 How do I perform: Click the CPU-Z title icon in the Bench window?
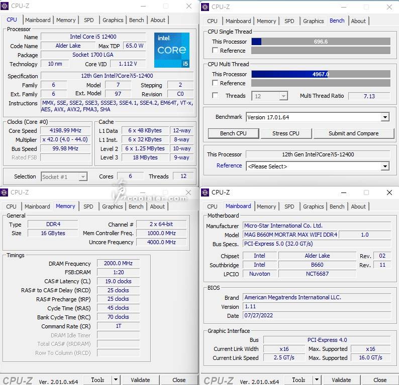click(x=205, y=7)
